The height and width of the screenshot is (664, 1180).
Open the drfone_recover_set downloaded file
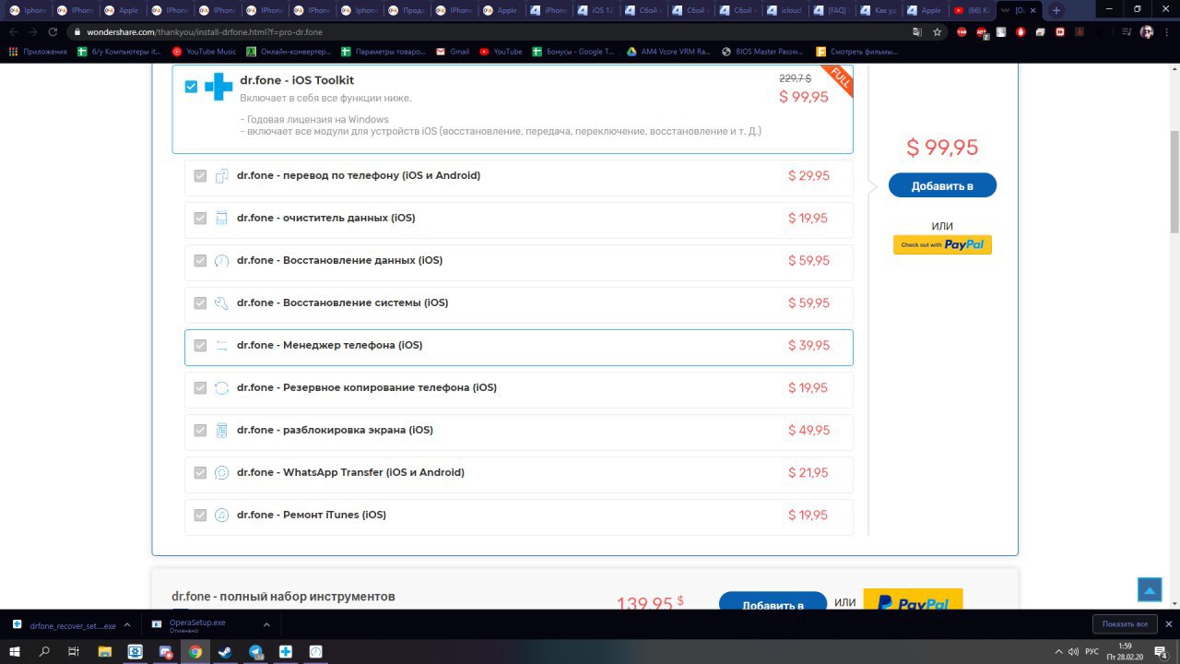tap(65, 625)
